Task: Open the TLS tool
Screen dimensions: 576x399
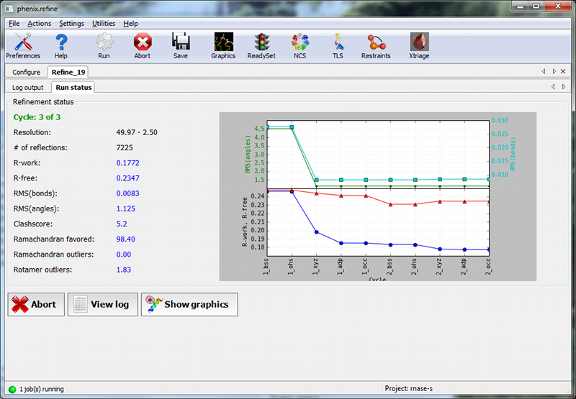Action: [x=338, y=45]
